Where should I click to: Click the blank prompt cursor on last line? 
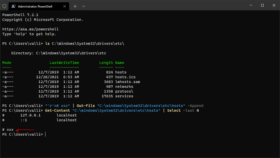[45, 134]
